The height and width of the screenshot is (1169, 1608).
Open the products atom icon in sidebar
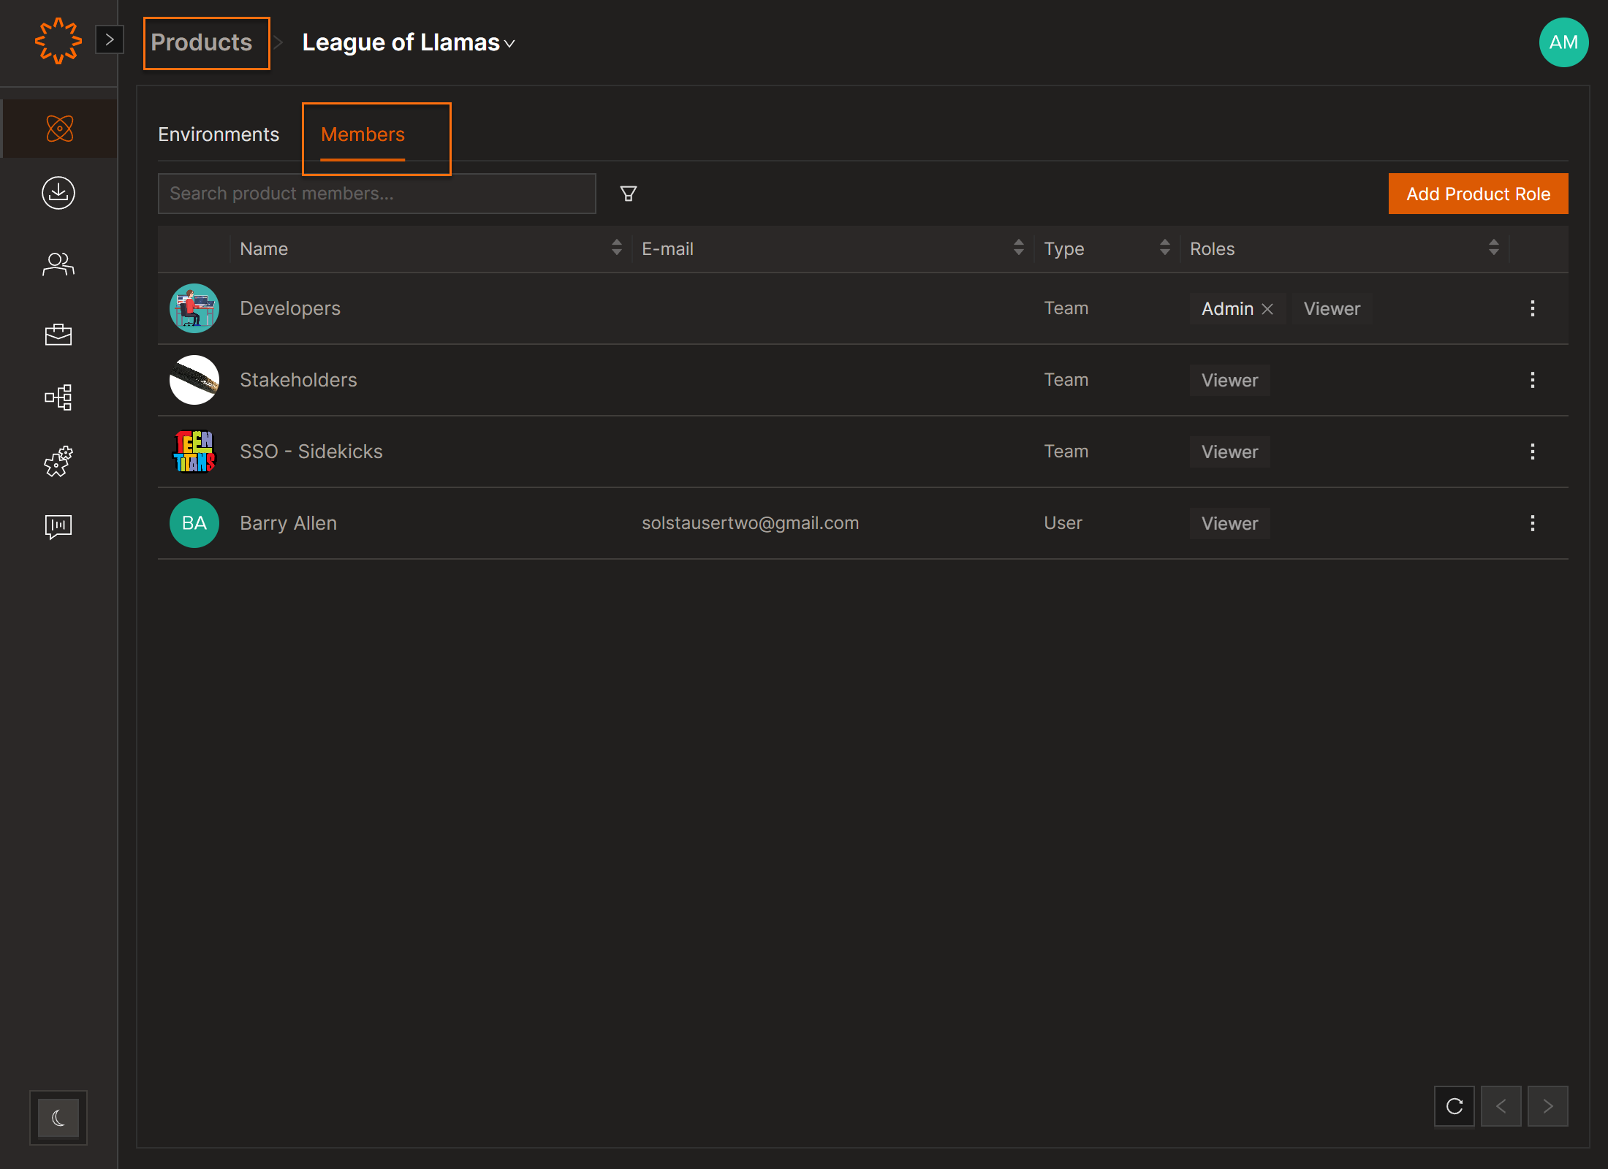(x=59, y=129)
